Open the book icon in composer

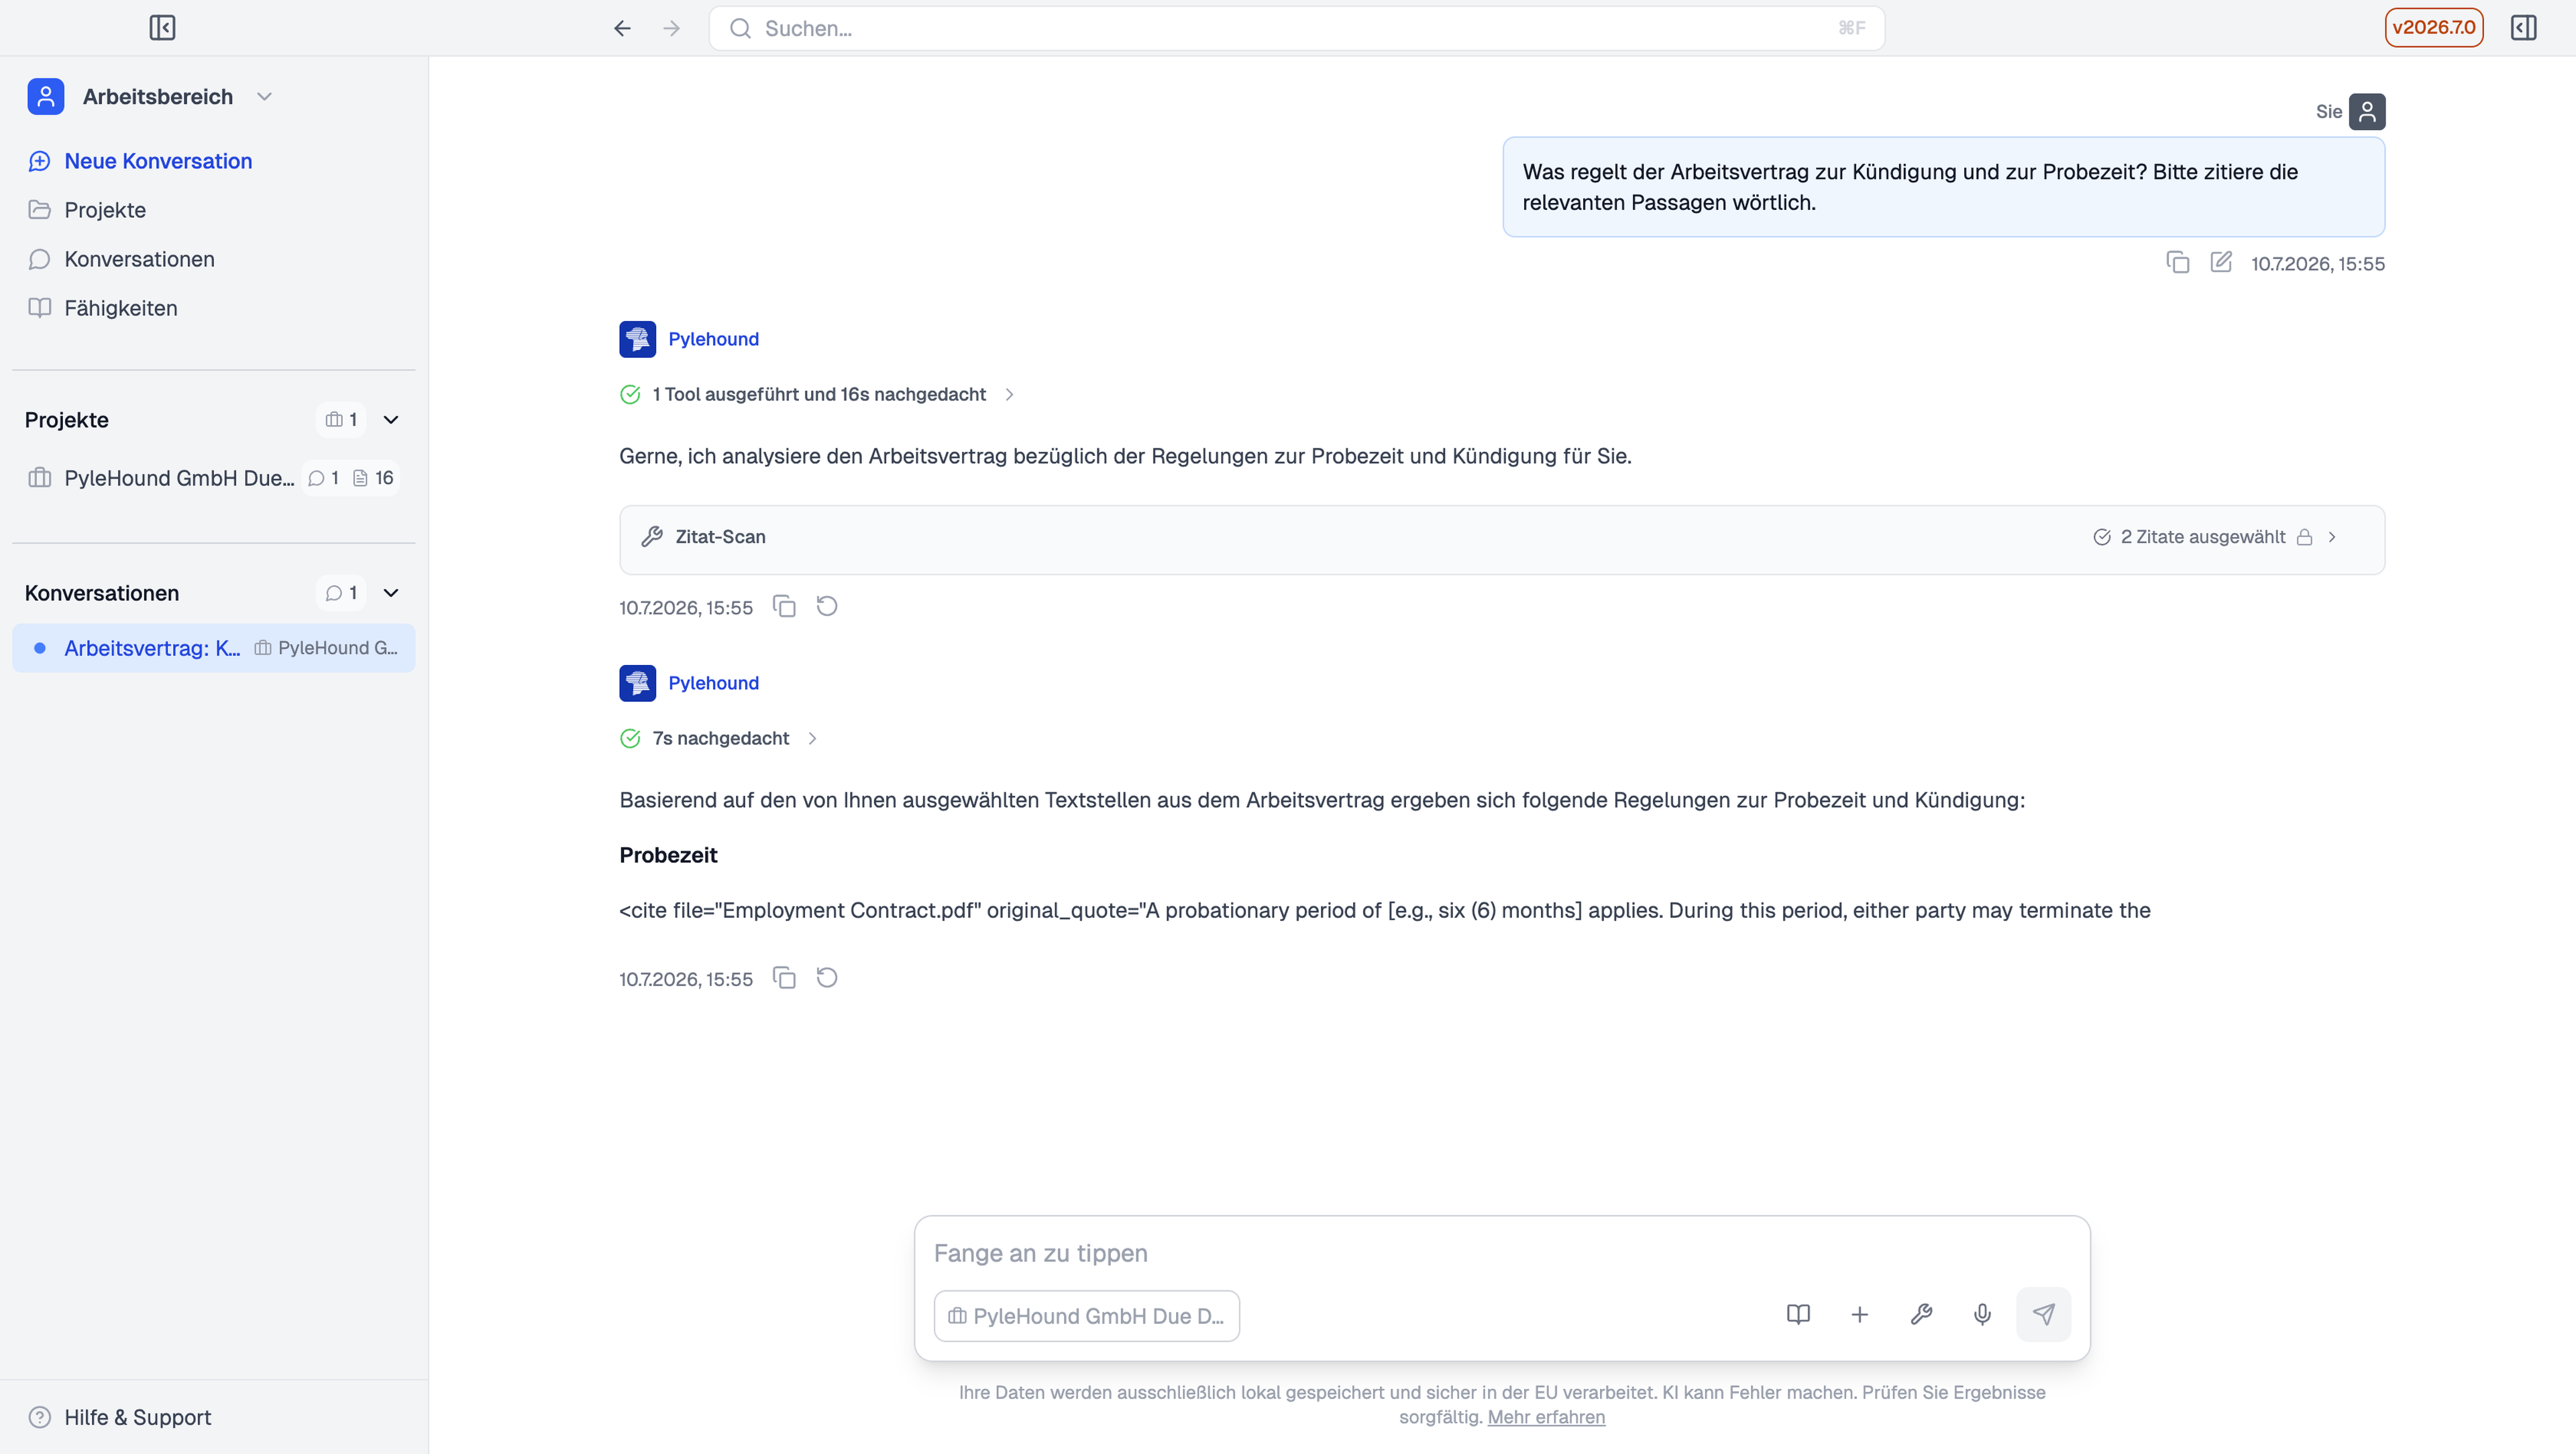tap(1798, 1314)
